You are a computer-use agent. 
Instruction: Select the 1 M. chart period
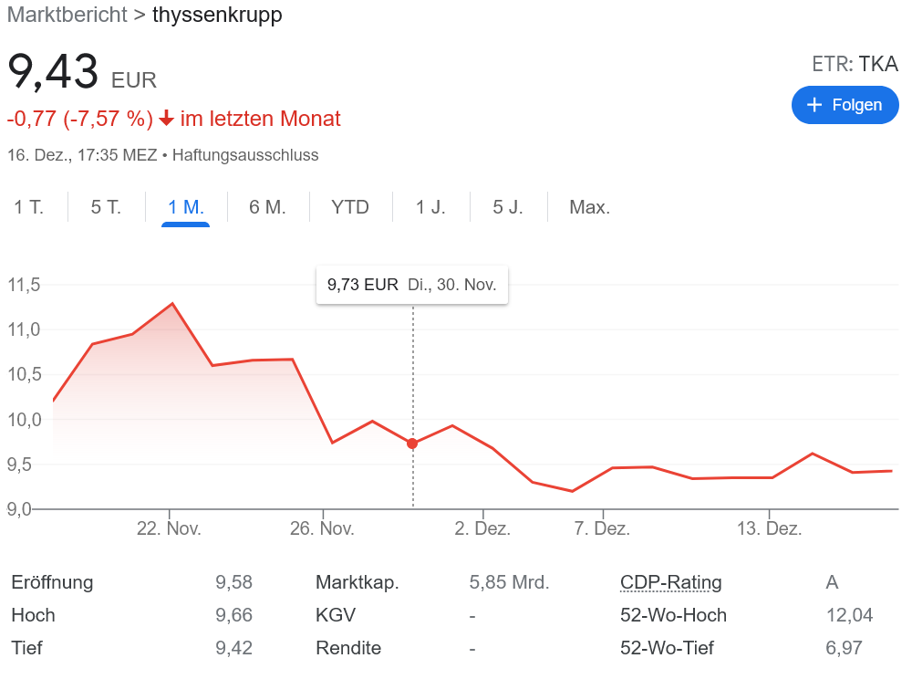tap(183, 207)
